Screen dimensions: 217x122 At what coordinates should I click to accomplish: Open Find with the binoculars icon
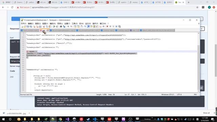pos(61,26)
